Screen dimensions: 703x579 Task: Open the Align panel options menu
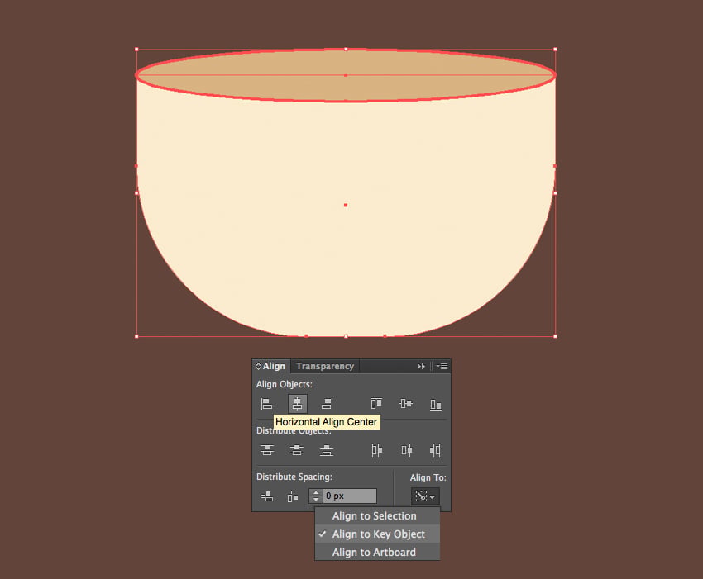click(442, 366)
